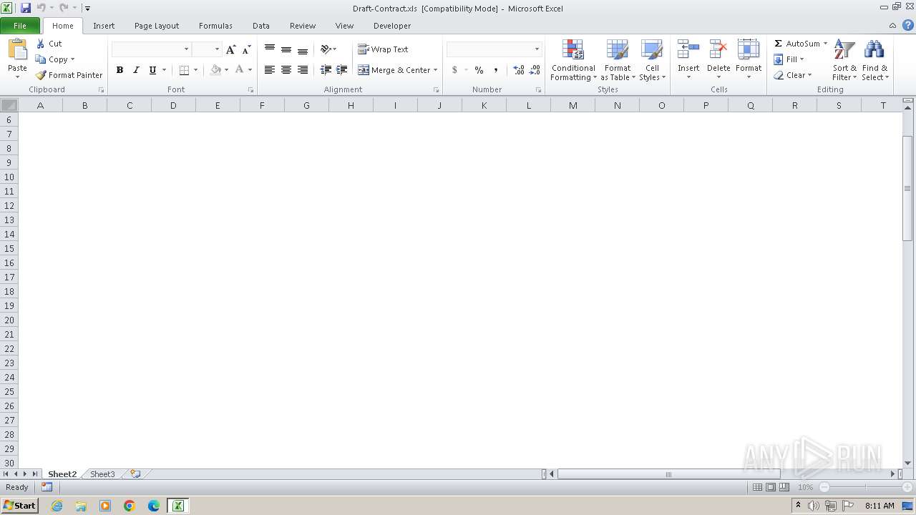Screen dimensions: 916x515
Task: Apply comma style format
Action: point(495,70)
